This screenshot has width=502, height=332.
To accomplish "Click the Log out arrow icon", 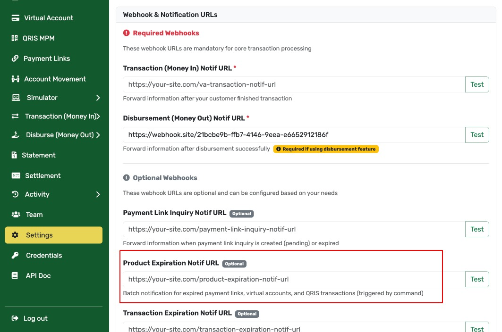I will (x=16, y=318).
